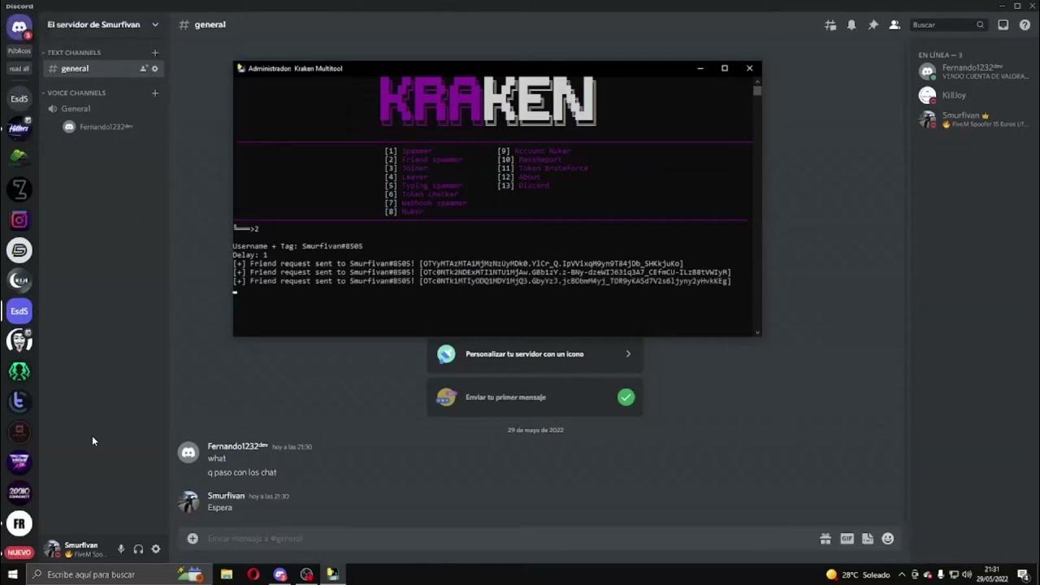Open the green kraken skull server icon
Image resolution: width=1040 pixels, height=585 pixels.
pyautogui.click(x=19, y=371)
